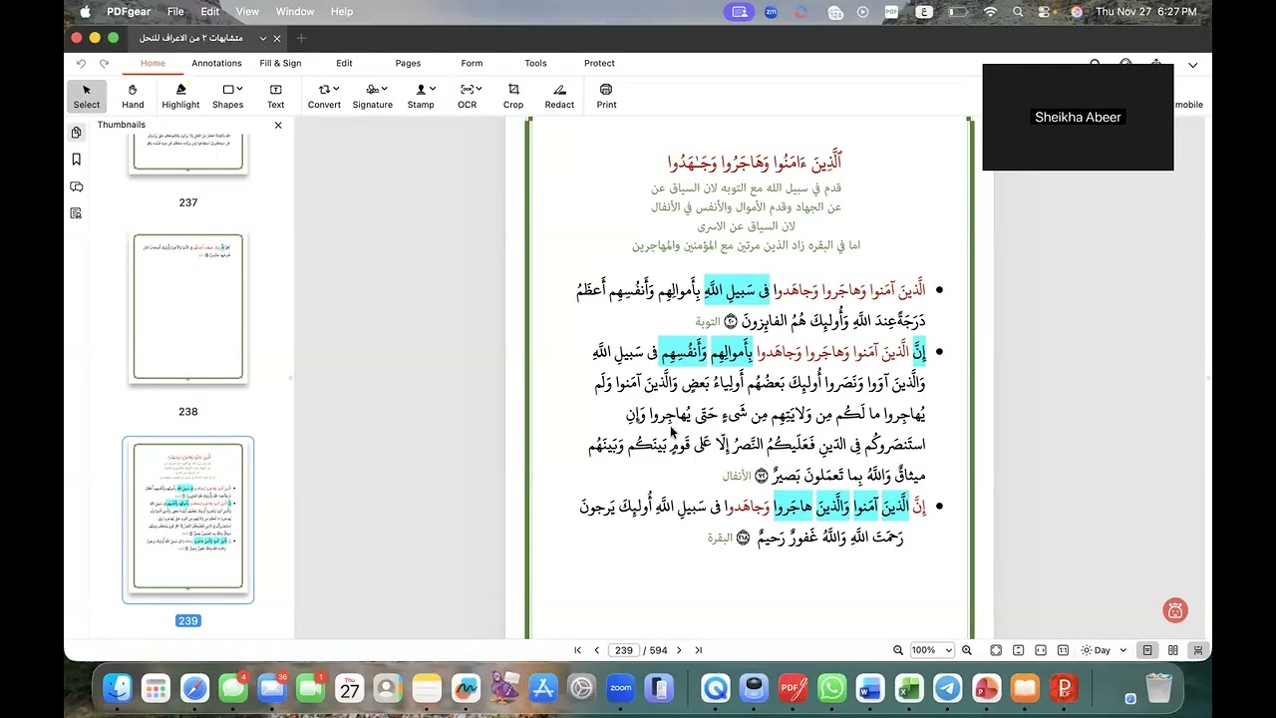1276x718 pixels.
Task: Zoom out the document
Action: coord(898,650)
